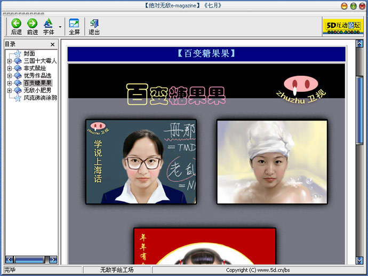Maximize the e-magazine window
This screenshot has width=368, height=276.
click(353, 6)
